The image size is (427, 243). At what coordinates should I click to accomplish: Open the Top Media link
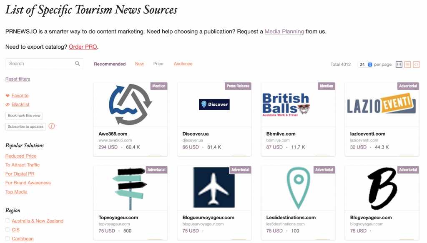tap(16, 192)
